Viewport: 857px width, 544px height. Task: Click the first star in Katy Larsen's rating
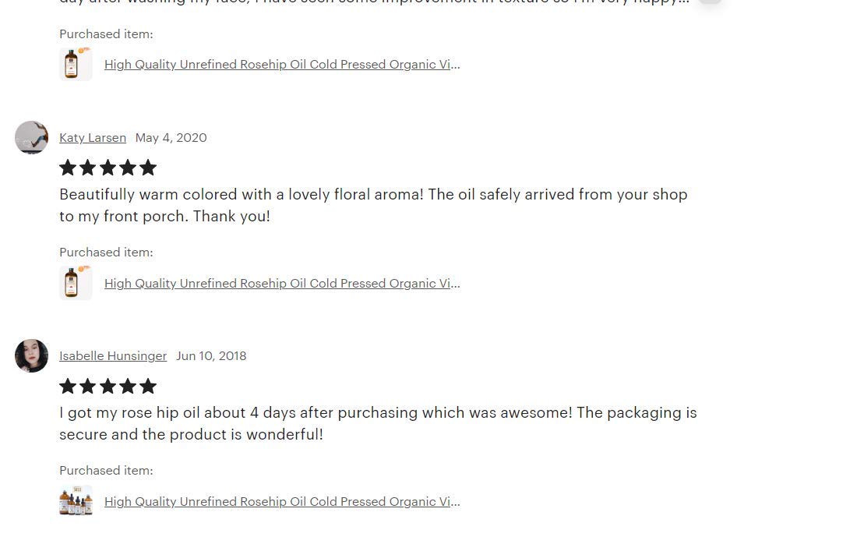pyautogui.click(x=68, y=168)
